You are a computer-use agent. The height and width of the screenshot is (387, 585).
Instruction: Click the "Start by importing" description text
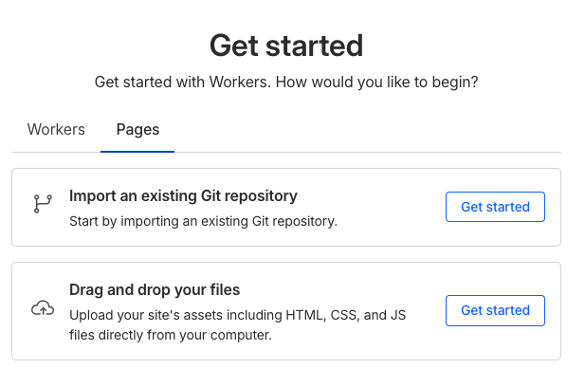point(203,222)
